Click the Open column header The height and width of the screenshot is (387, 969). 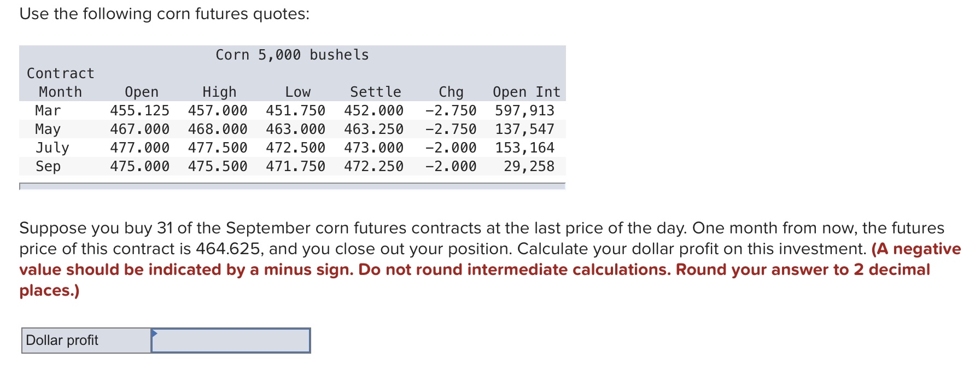(x=141, y=91)
